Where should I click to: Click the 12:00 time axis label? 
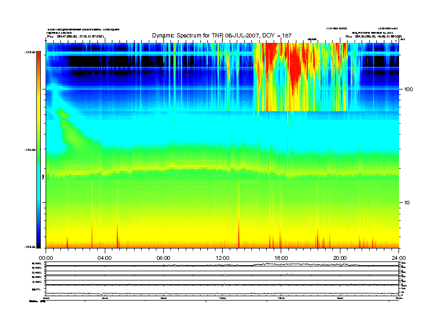pyautogui.click(x=223, y=258)
